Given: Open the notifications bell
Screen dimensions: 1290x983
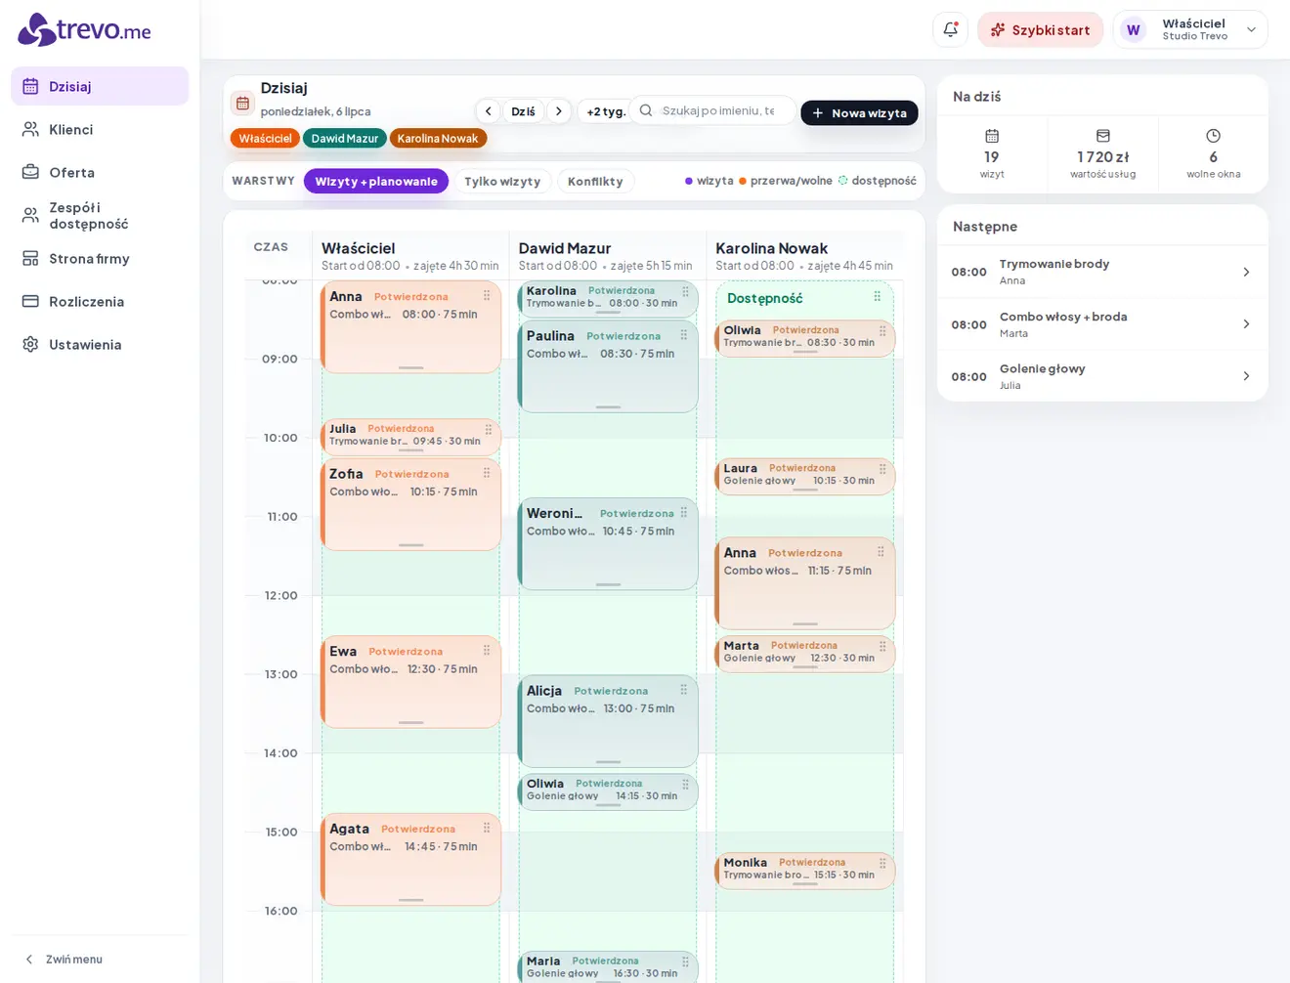Looking at the screenshot, I should [950, 29].
